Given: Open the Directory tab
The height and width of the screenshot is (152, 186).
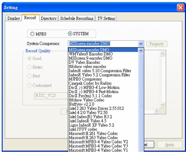Looking at the screenshot, I should 49,18.
